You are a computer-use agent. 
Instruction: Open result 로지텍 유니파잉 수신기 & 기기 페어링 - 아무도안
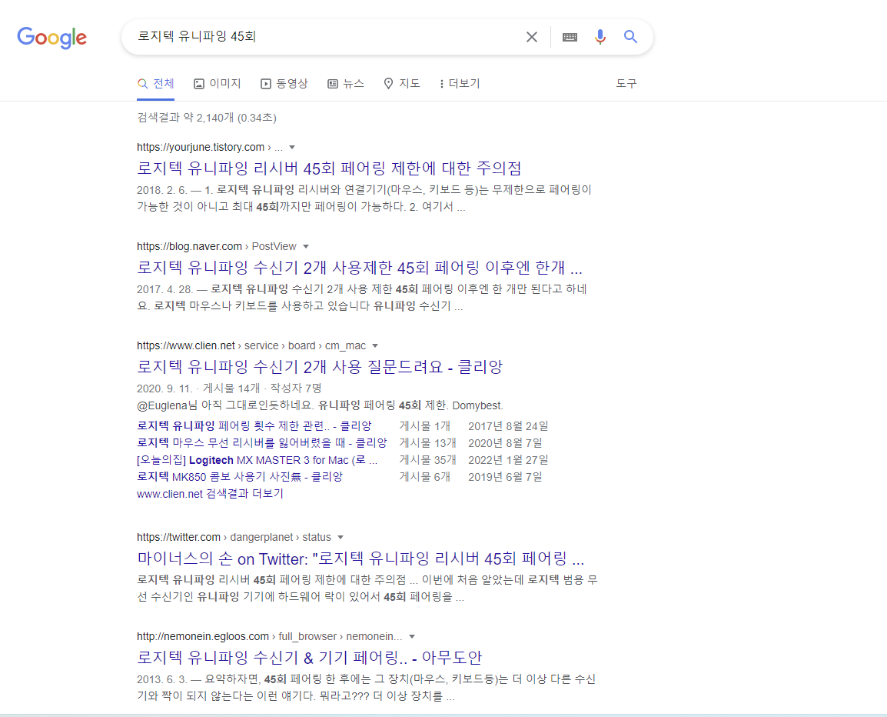point(310,658)
